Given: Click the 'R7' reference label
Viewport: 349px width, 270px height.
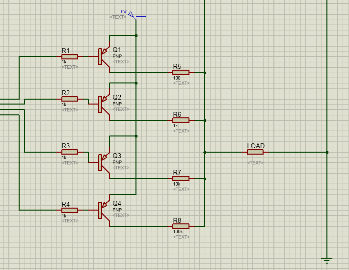Looking at the screenshot, I should (x=177, y=172).
